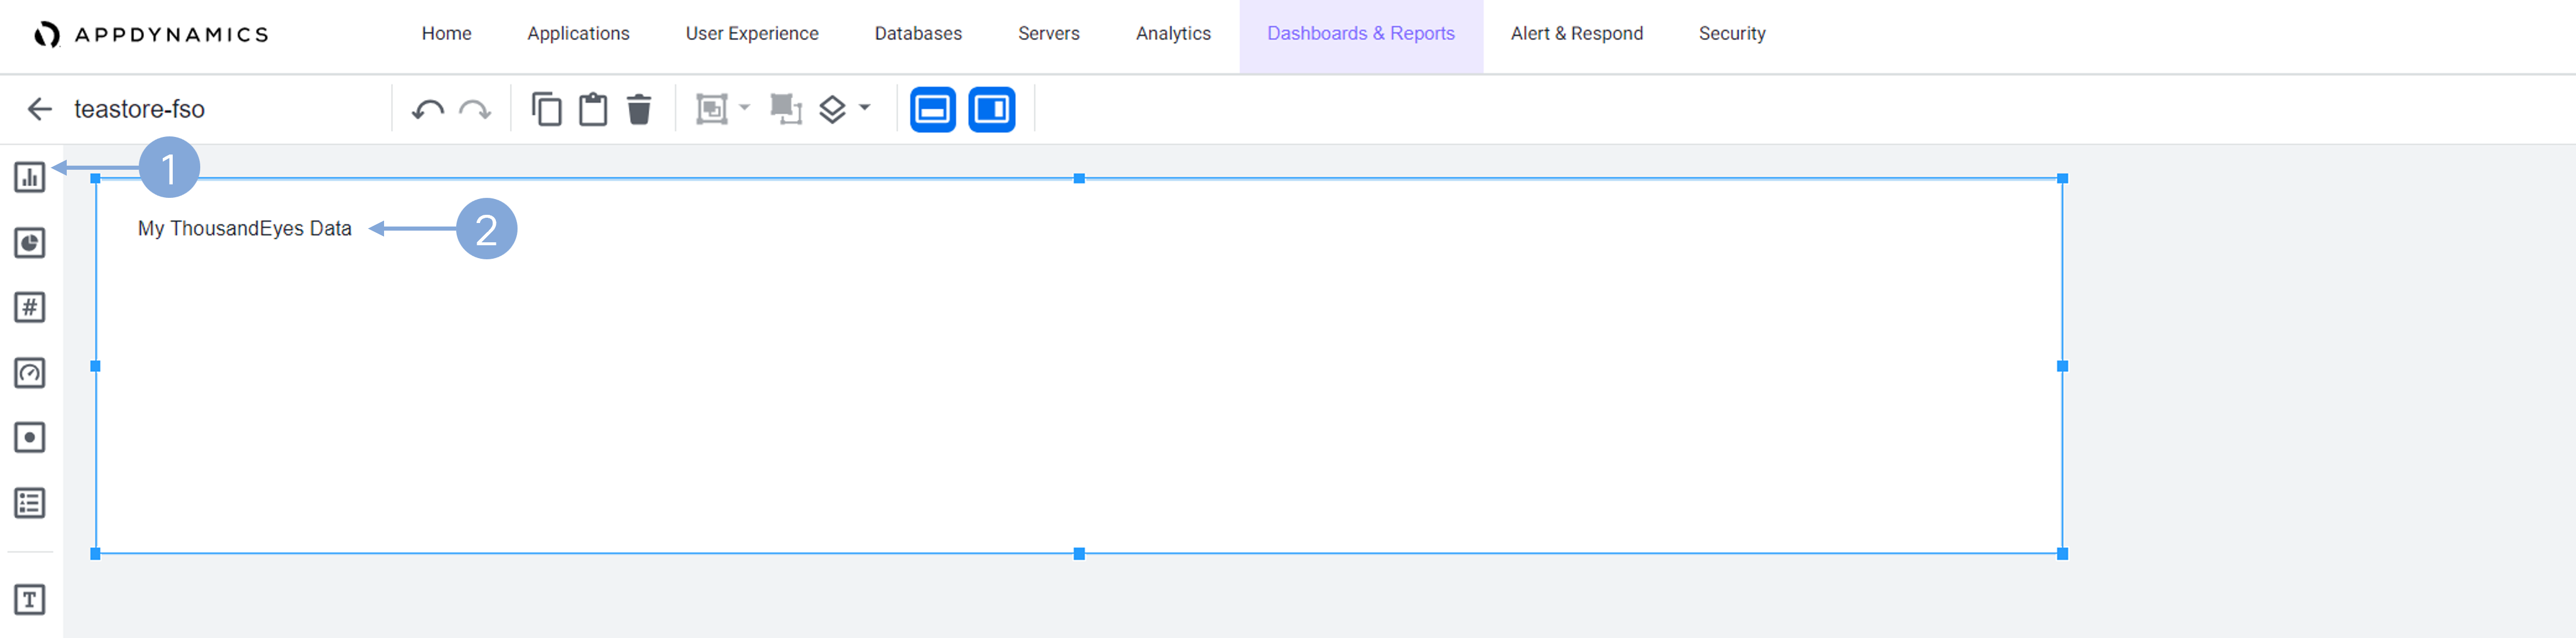
Task: Click the undo arrow
Action: coord(428,109)
